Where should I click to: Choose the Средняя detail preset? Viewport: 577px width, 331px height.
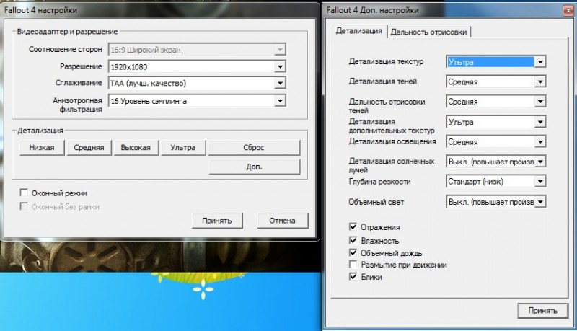pyautogui.click(x=89, y=148)
